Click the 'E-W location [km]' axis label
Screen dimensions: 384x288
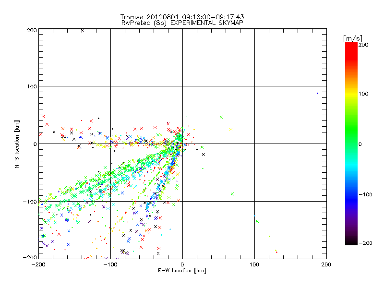pos(182,271)
